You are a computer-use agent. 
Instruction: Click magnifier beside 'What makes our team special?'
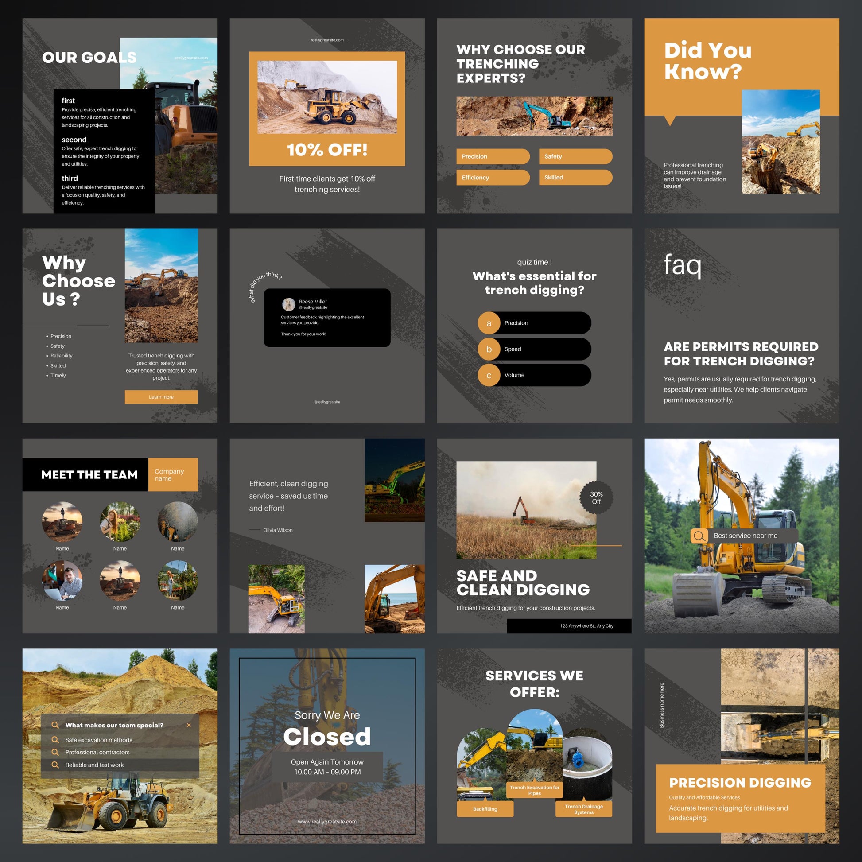coord(55,725)
